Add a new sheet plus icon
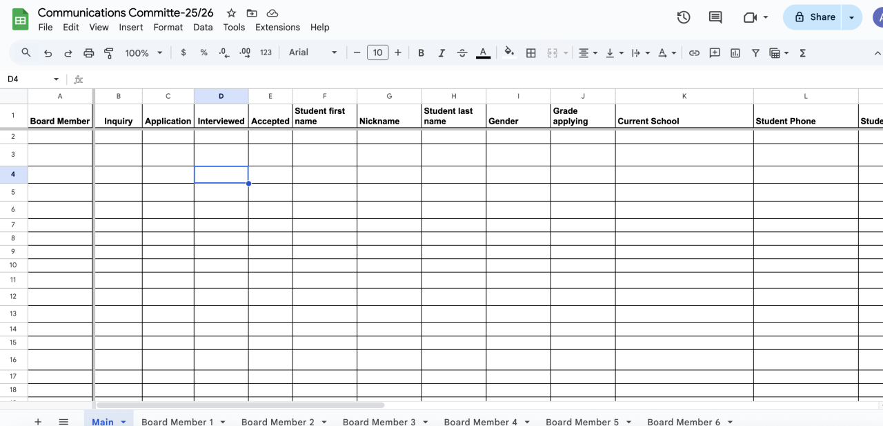Image resolution: width=883 pixels, height=426 pixels. pyautogui.click(x=38, y=421)
